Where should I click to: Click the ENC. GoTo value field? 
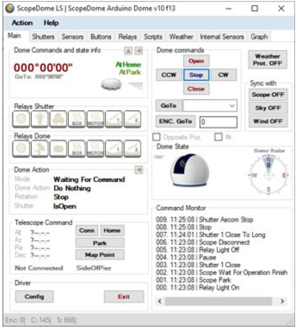pyautogui.click(x=218, y=122)
